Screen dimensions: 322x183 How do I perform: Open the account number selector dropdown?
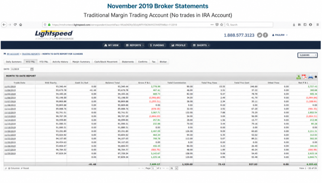(307, 55)
